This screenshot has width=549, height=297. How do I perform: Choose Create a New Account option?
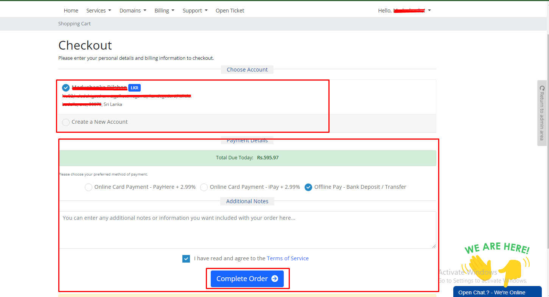point(66,122)
